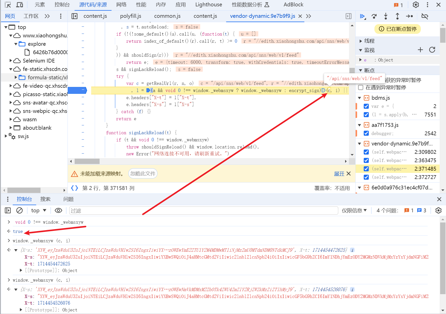Step into next function call

point(386,16)
